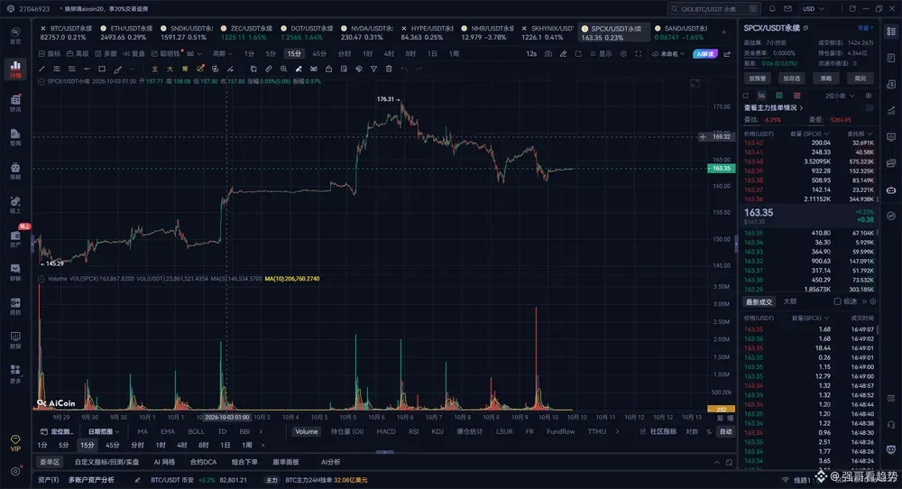The image size is (902, 489).
Task: Expand more main indicators after BBI
Action: click(261, 431)
